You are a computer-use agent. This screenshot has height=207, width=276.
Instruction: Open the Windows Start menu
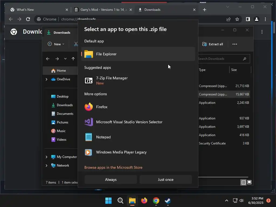click(x=108, y=201)
